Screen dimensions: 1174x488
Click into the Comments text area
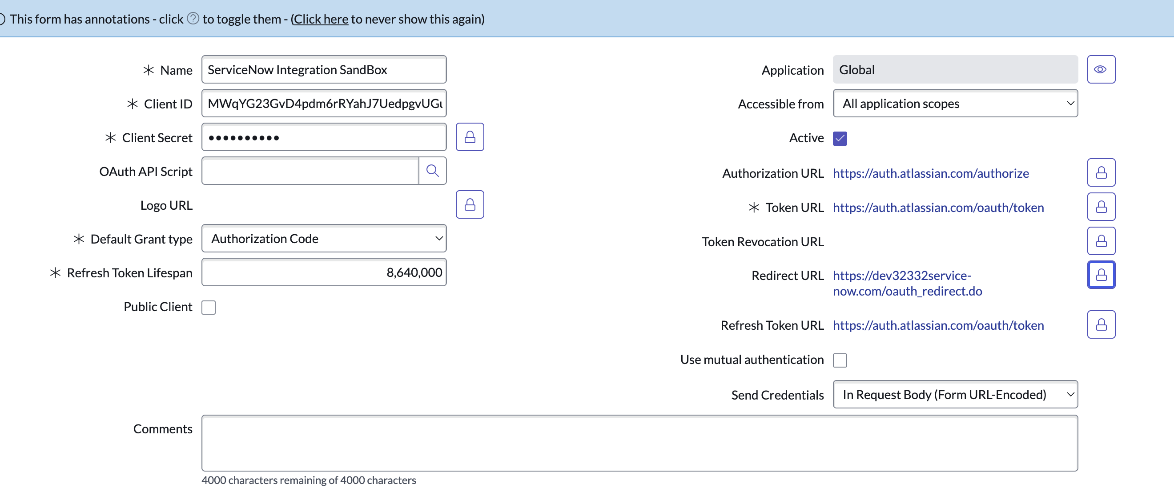click(639, 443)
